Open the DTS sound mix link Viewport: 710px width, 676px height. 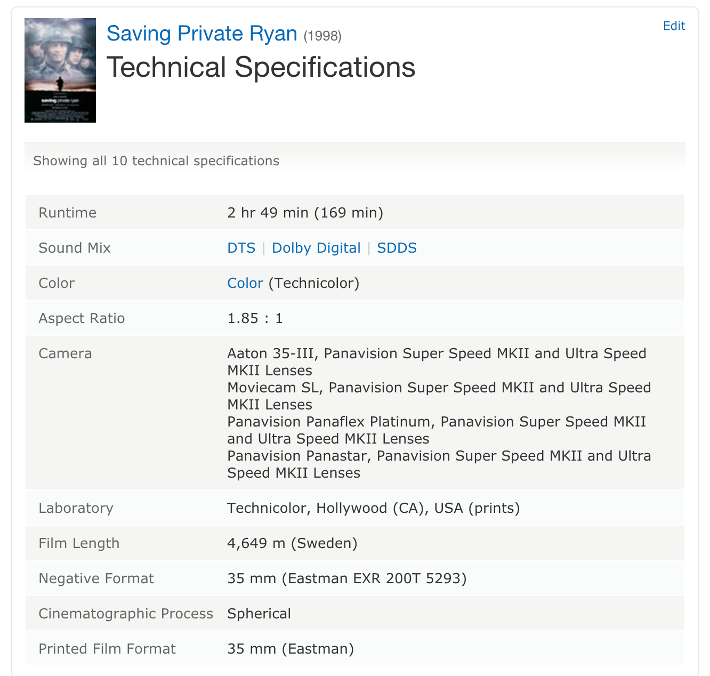(241, 248)
